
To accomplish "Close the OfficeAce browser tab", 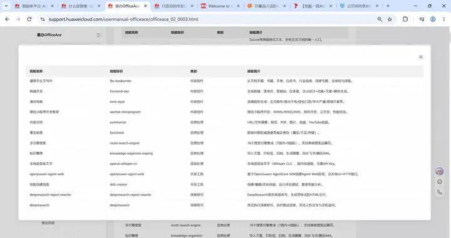I will pyautogui.click(x=145, y=6).
